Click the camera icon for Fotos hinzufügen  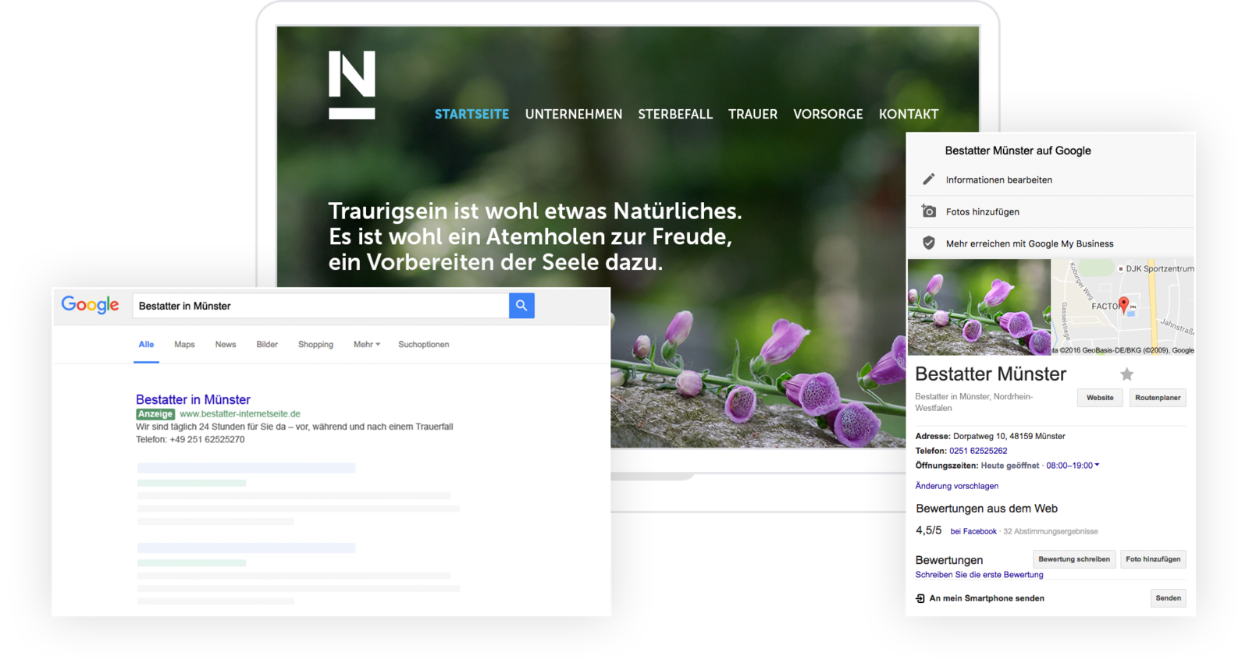(x=928, y=211)
